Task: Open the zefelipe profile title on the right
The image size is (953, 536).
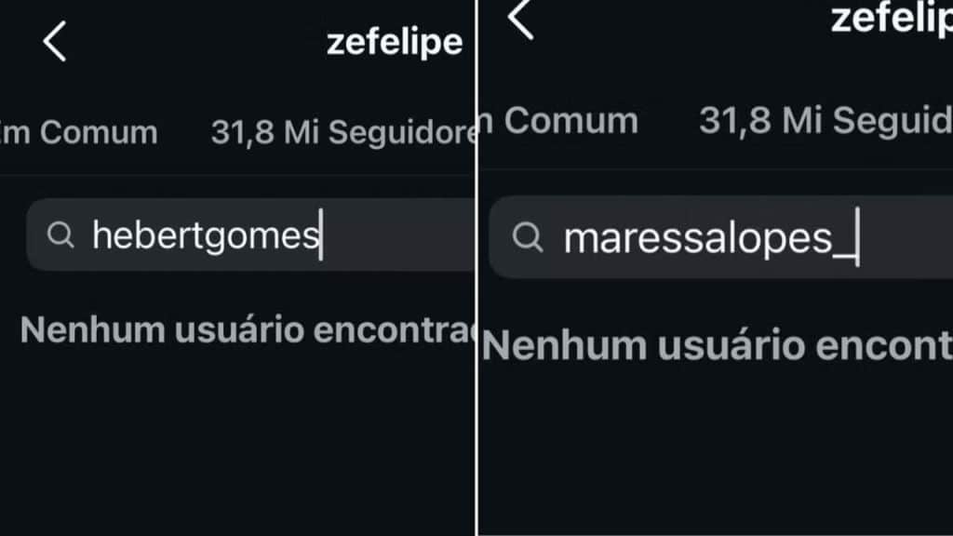Action: (891, 19)
